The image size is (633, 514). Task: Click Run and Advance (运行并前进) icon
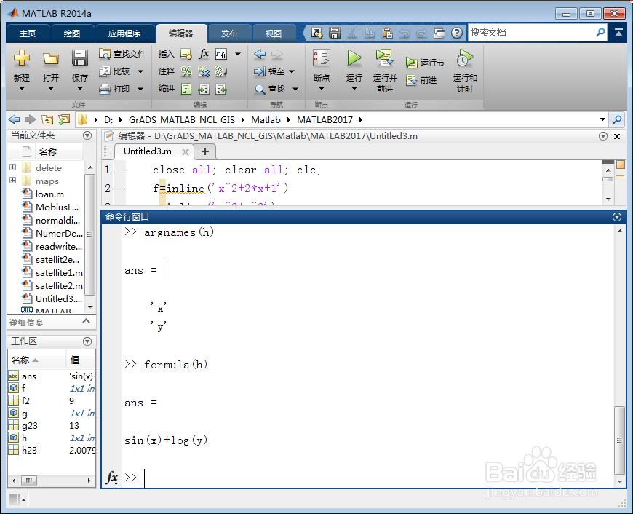(x=385, y=58)
